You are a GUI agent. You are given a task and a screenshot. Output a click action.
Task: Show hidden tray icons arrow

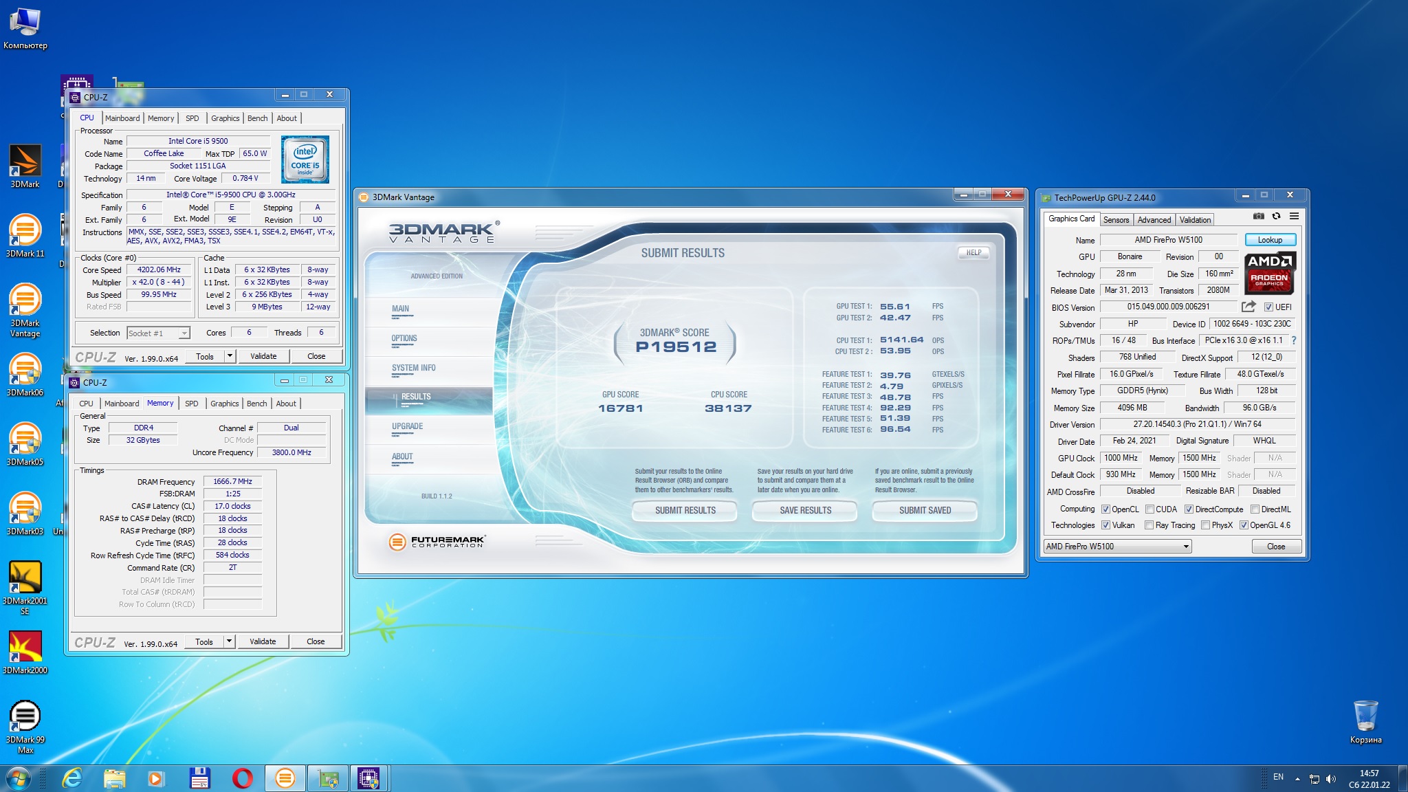(x=1297, y=778)
